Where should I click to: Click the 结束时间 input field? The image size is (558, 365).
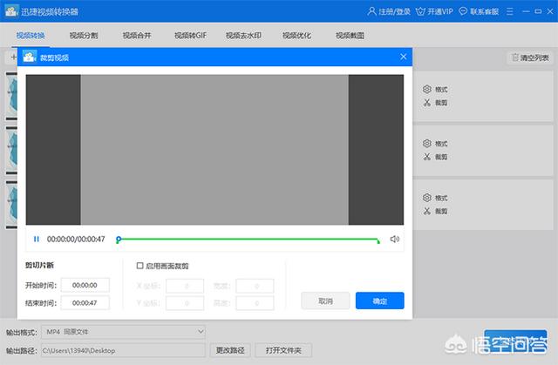click(x=85, y=303)
